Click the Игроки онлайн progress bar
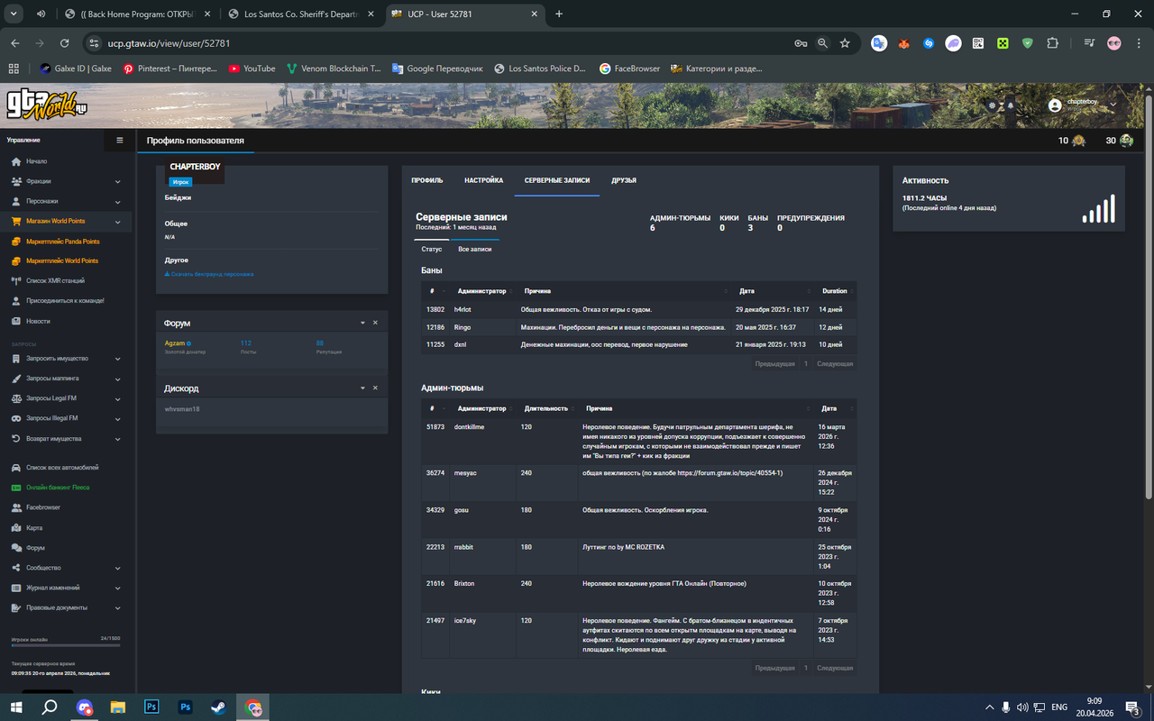Screen dimensions: 1154x721 coord(66,645)
